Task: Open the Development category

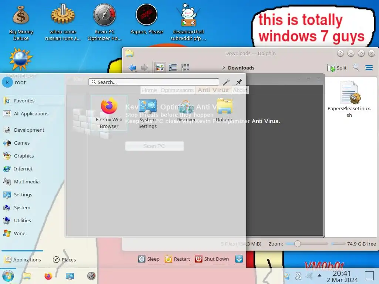Action: (x=33, y=130)
